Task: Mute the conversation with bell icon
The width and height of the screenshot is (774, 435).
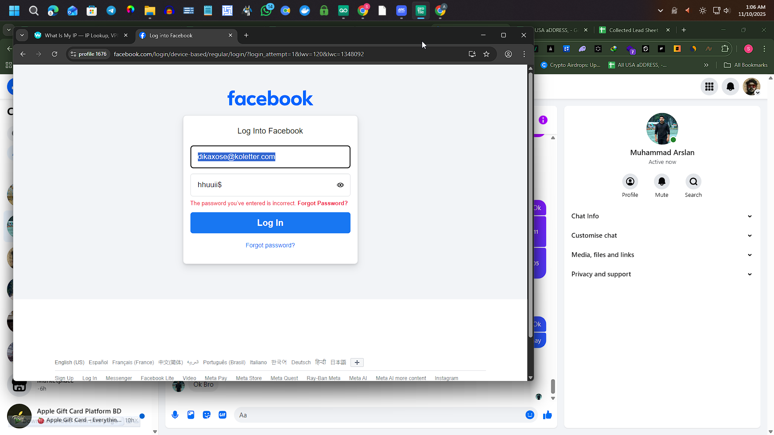Action: pyautogui.click(x=662, y=181)
